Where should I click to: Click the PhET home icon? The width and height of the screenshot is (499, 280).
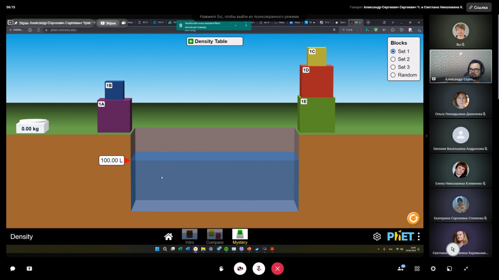click(168, 237)
